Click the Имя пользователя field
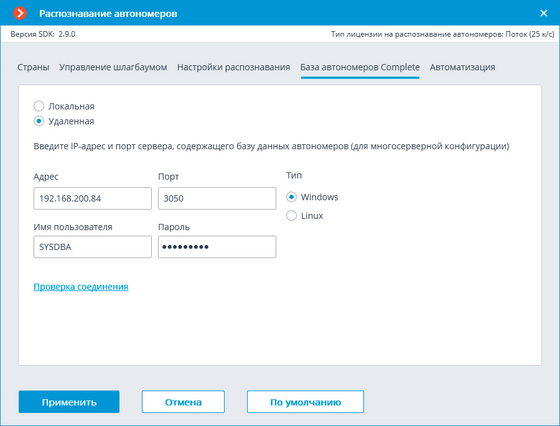The height and width of the screenshot is (426, 560). click(x=93, y=247)
